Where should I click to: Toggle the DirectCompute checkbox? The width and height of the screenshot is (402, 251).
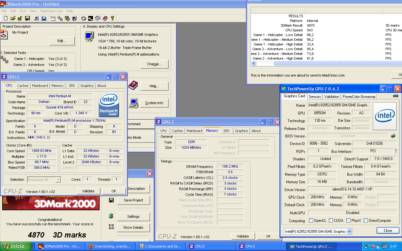pyautogui.click(x=366, y=221)
